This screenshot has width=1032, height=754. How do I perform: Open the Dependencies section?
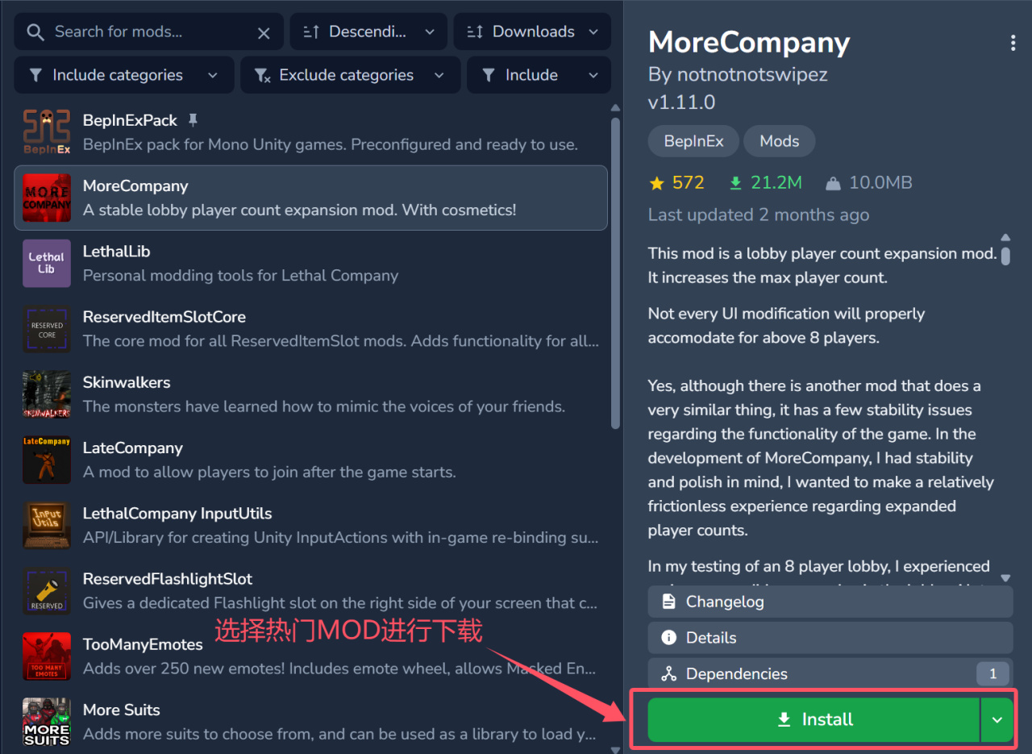coord(830,673)
